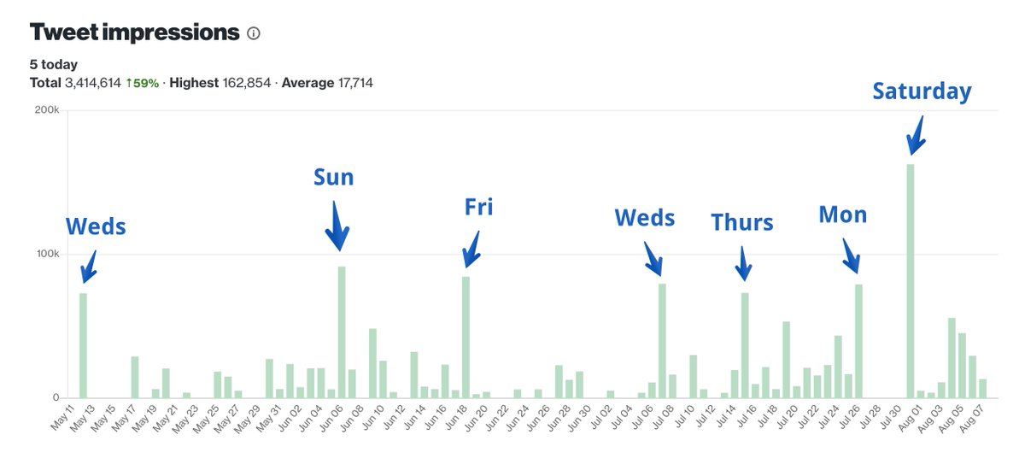1025x464 pixels.
Task: Click the first tall bar near May 13
Action: [83, 345]
